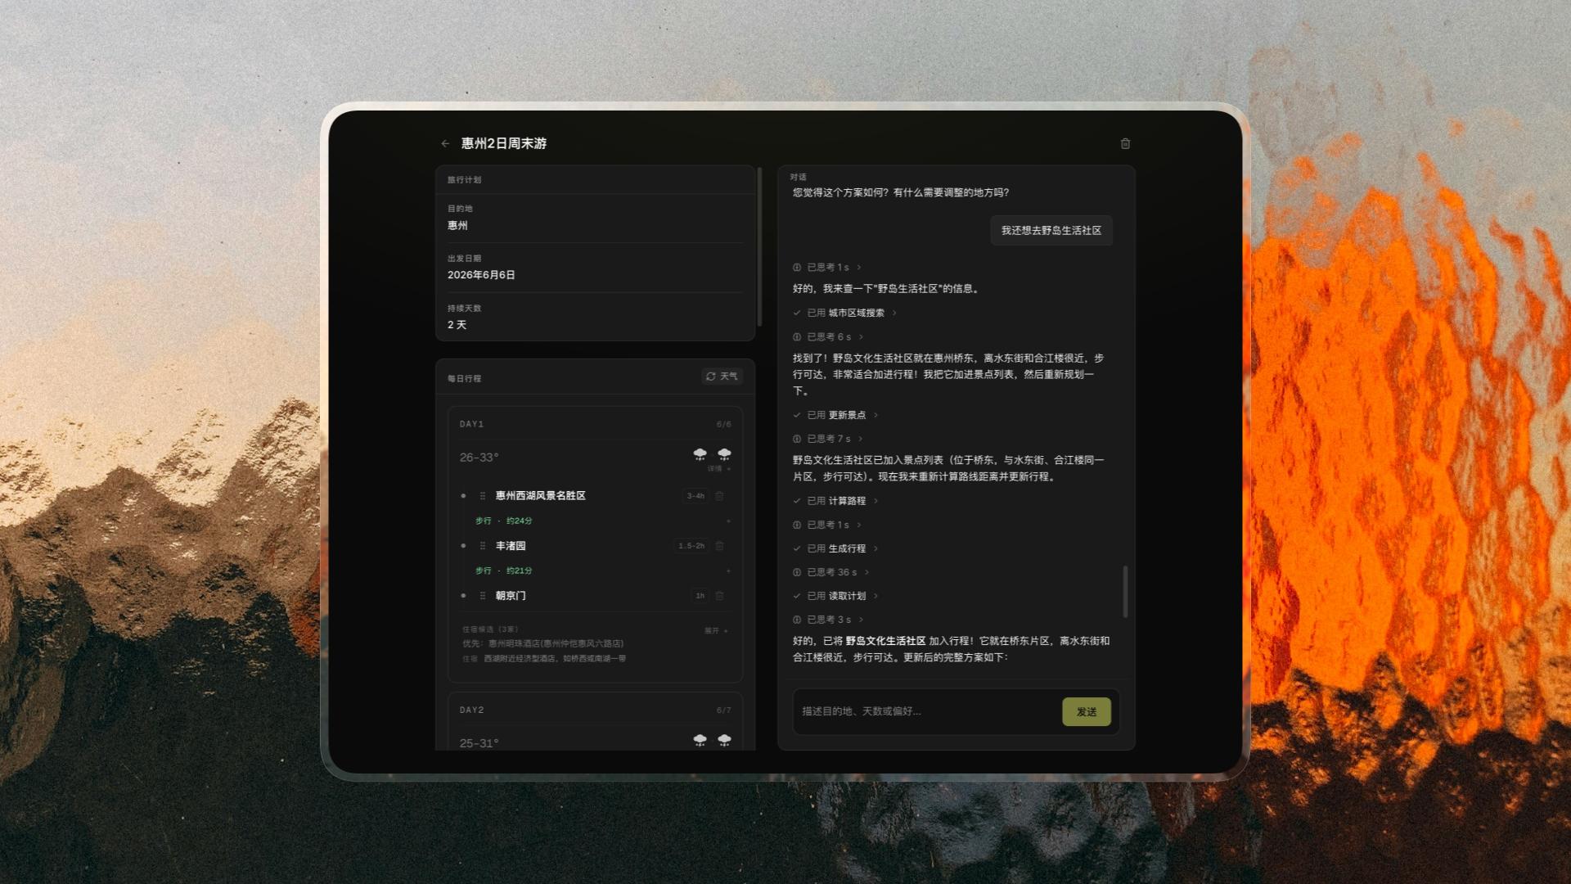The width and height of the screenshot is (1571, 884).
Task: Expand the 已用 生成行程 tool row
Action: tap(835, 548)
